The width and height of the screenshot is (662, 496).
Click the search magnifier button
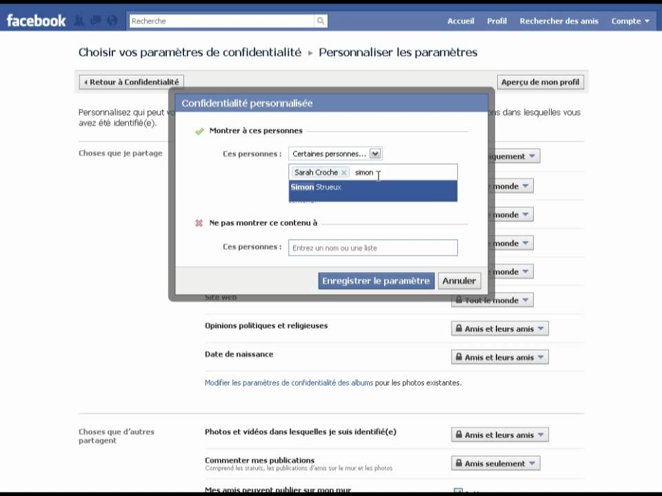[x=321, y=21]
